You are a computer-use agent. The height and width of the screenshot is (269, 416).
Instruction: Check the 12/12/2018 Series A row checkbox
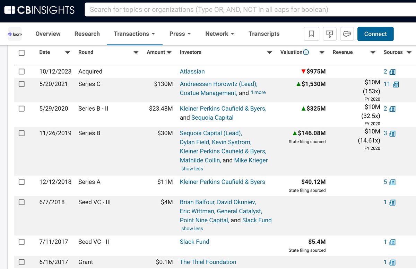[x=21, y=182]
